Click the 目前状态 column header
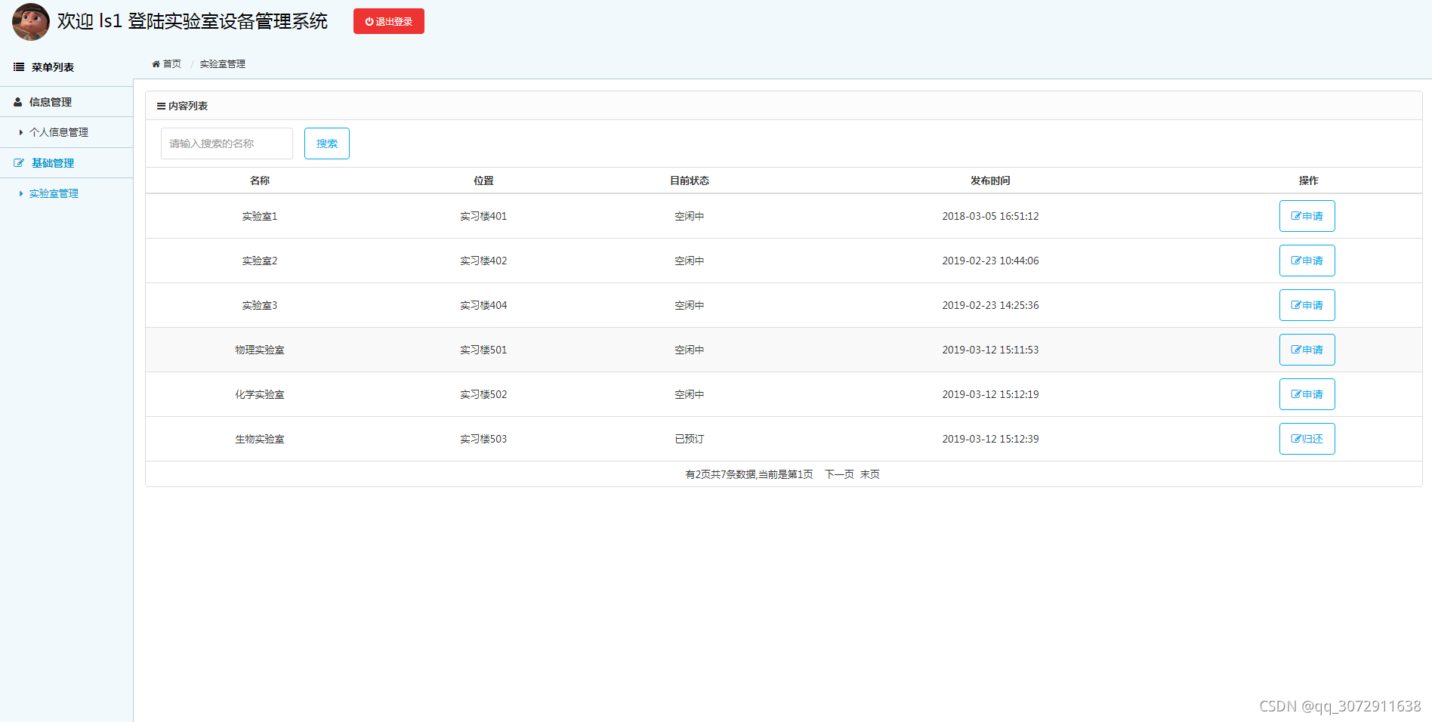This screenshot has height=722, width=1432. tap(690, 180)
